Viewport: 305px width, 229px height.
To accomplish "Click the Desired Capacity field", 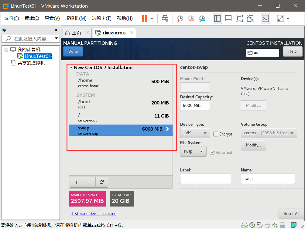I will pyautogui.click(x=195, y=106).
